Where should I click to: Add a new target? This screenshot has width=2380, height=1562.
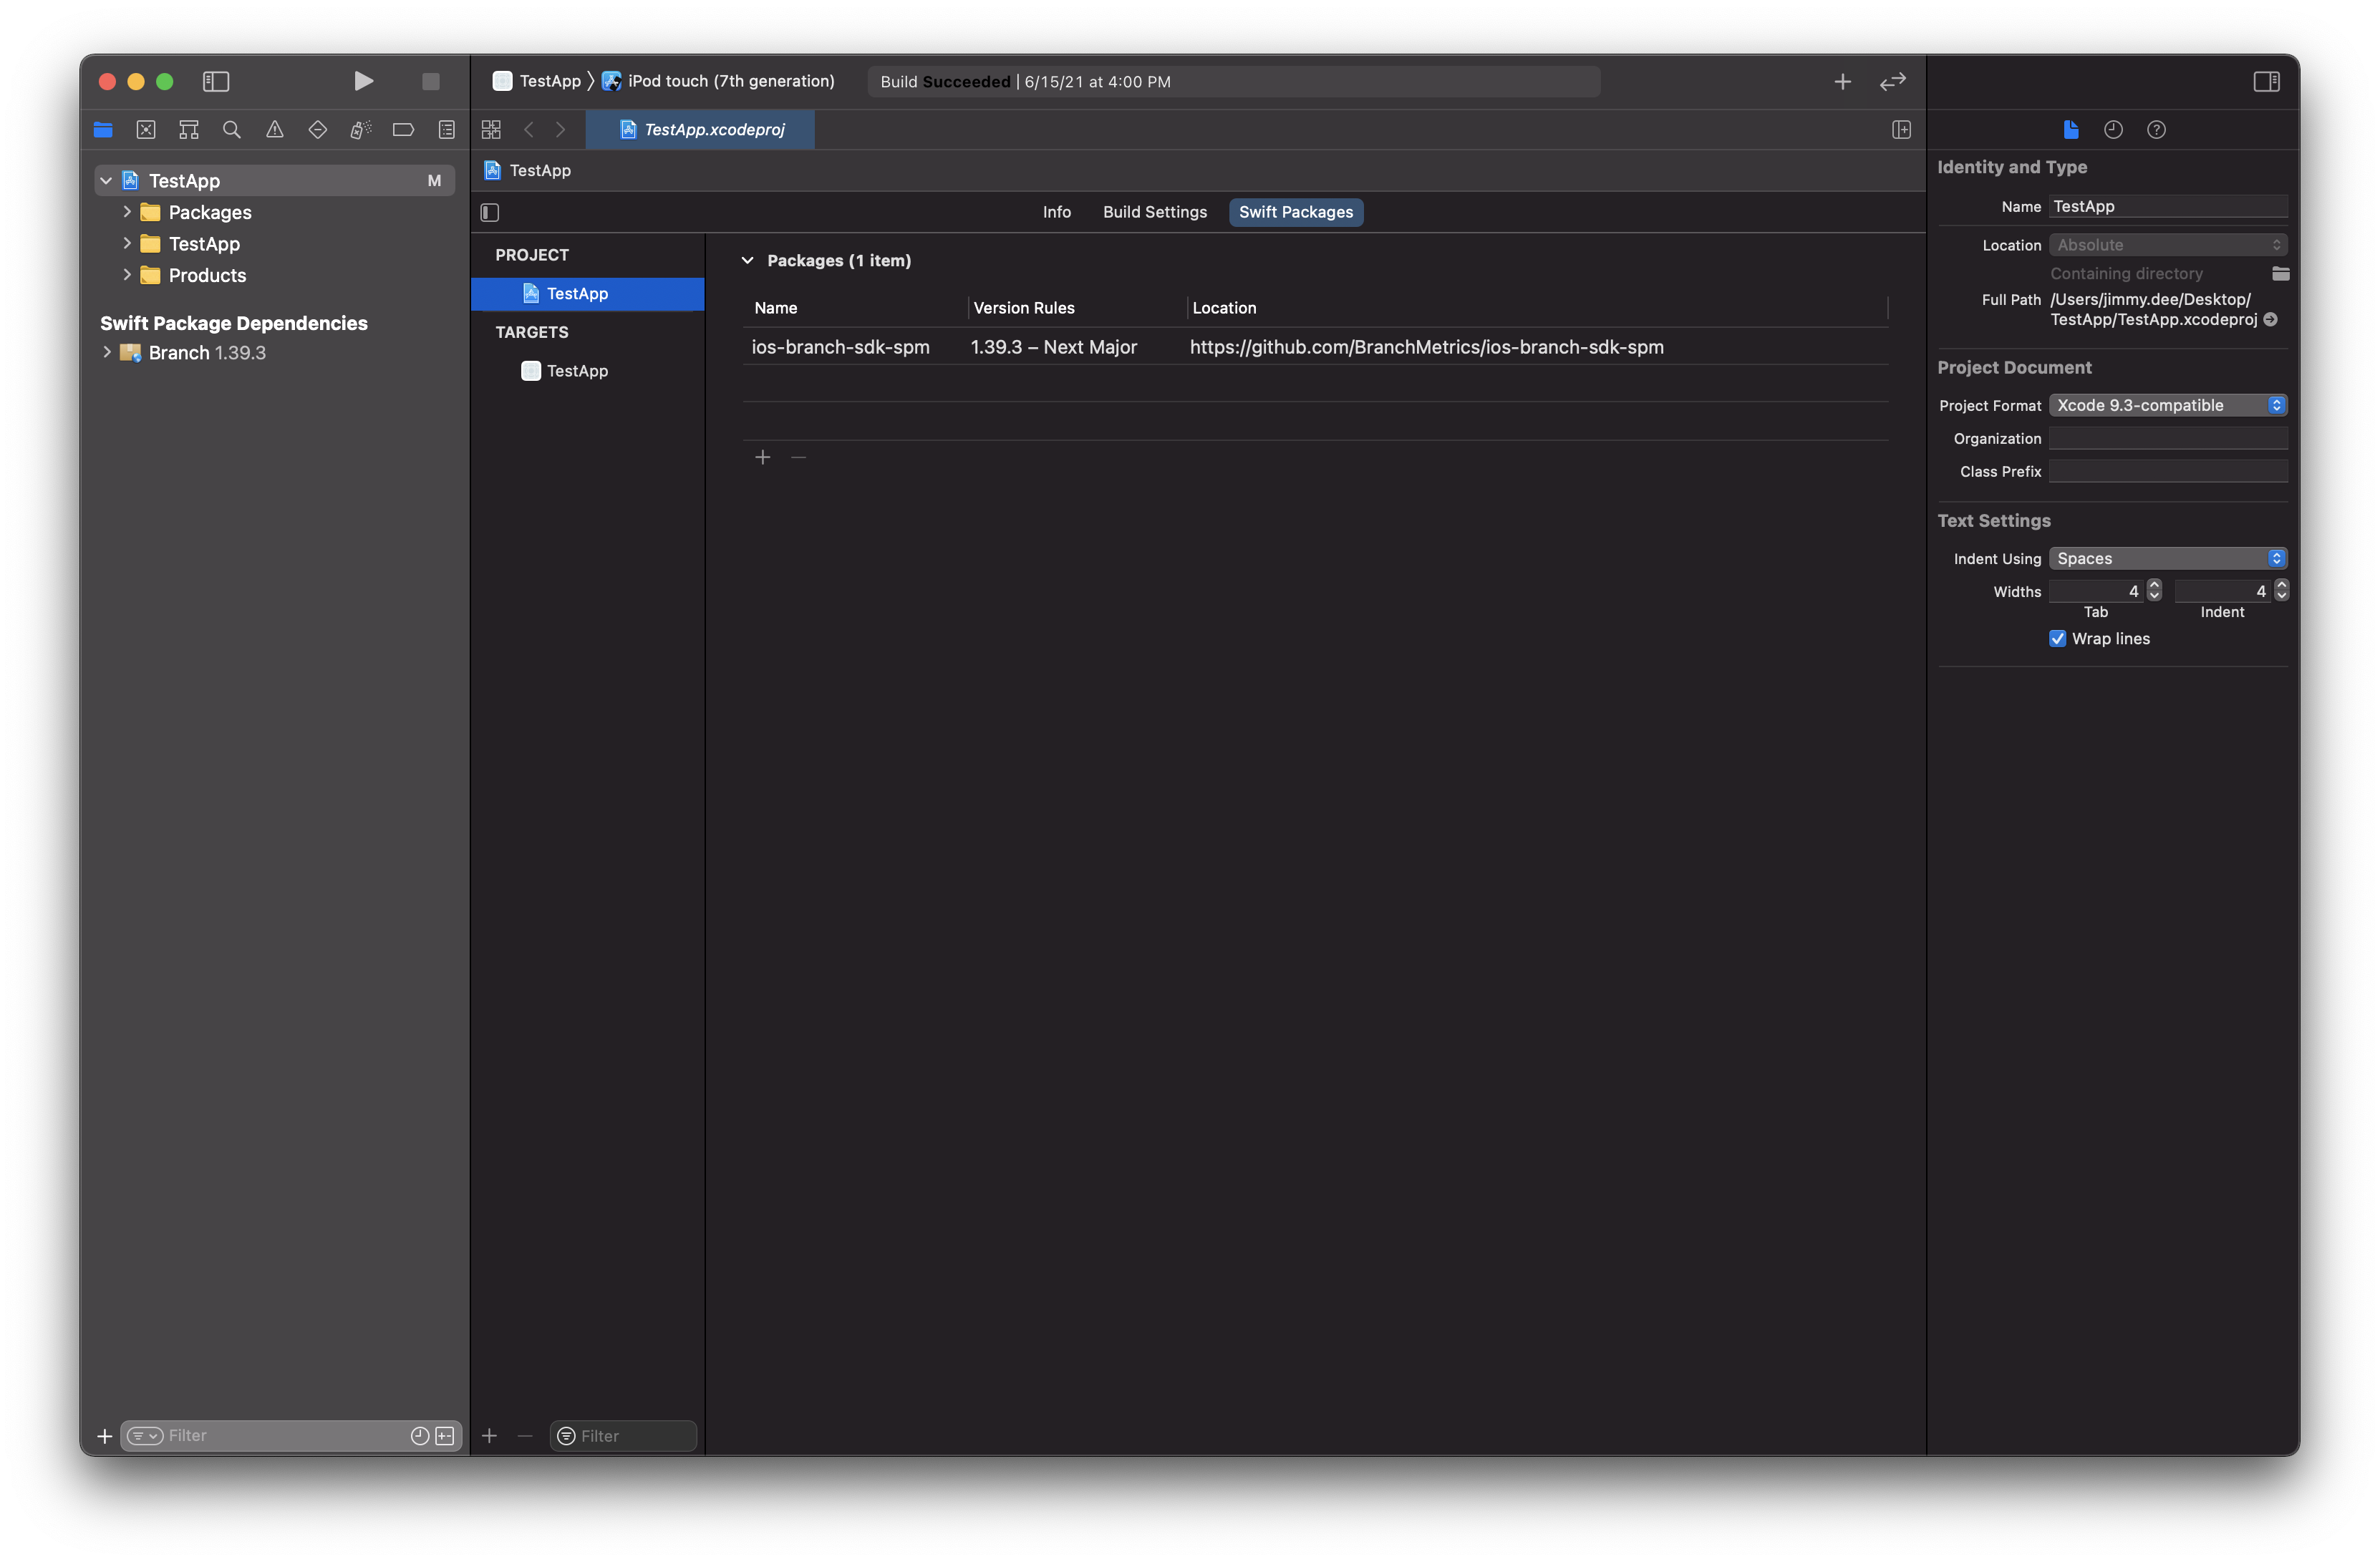tap(489, 1435)
